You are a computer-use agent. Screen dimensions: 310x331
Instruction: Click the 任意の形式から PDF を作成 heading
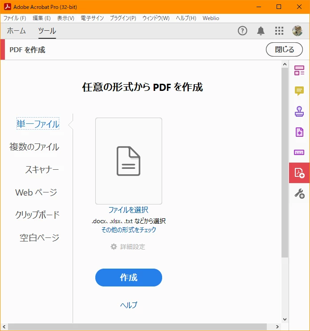pos(143,87)
